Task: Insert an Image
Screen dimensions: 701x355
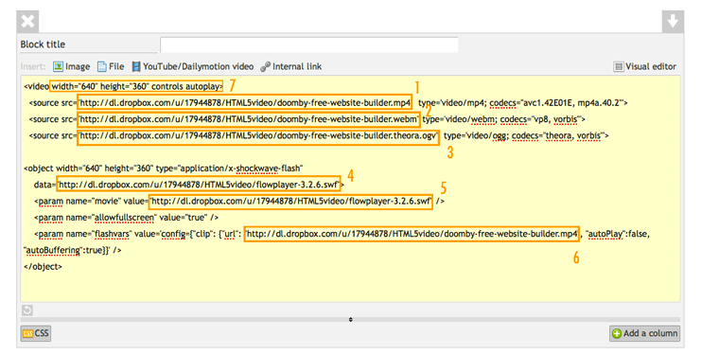Action: pyautogui.click(x=72, y=66)
